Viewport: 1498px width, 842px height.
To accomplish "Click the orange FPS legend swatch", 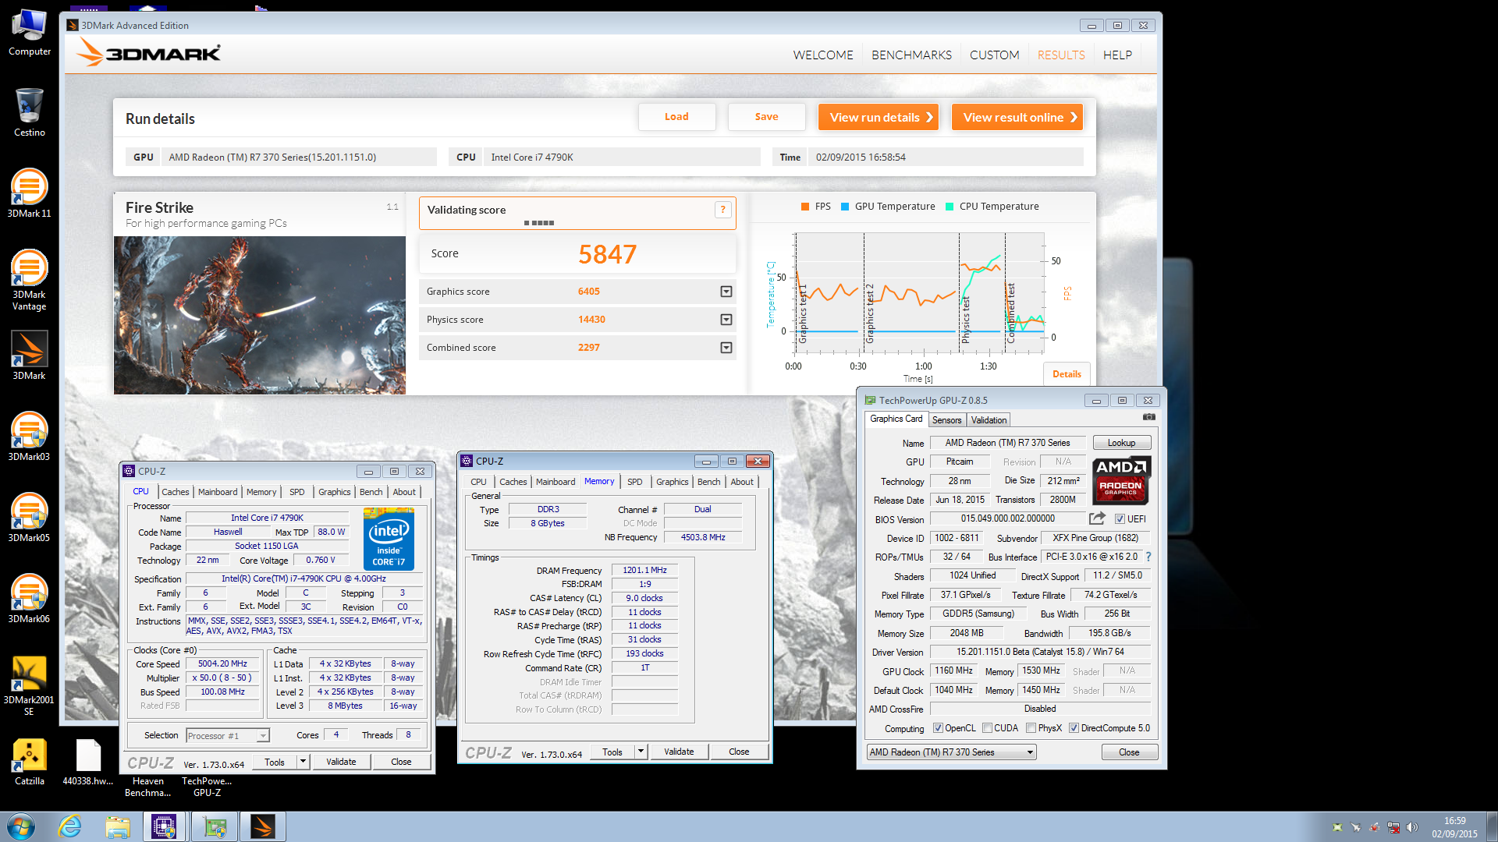I will tap(805, 207).
